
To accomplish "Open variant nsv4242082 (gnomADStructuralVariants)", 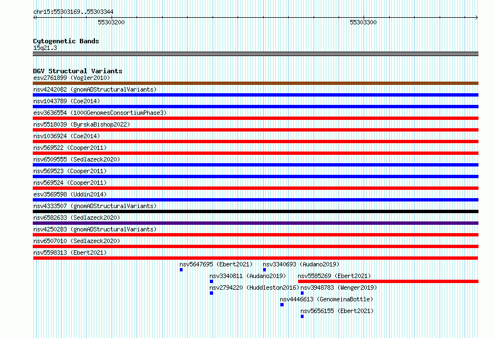I will pos(95,89).
